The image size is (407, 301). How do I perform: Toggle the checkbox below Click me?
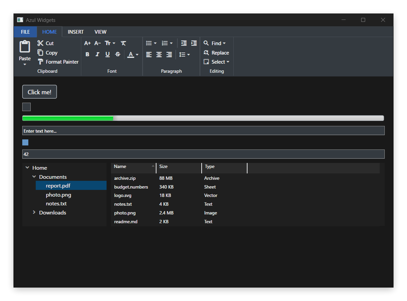(26, 107)
